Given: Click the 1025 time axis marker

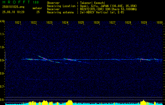Looking at the screenshot, I should click(x=81, y=22).
